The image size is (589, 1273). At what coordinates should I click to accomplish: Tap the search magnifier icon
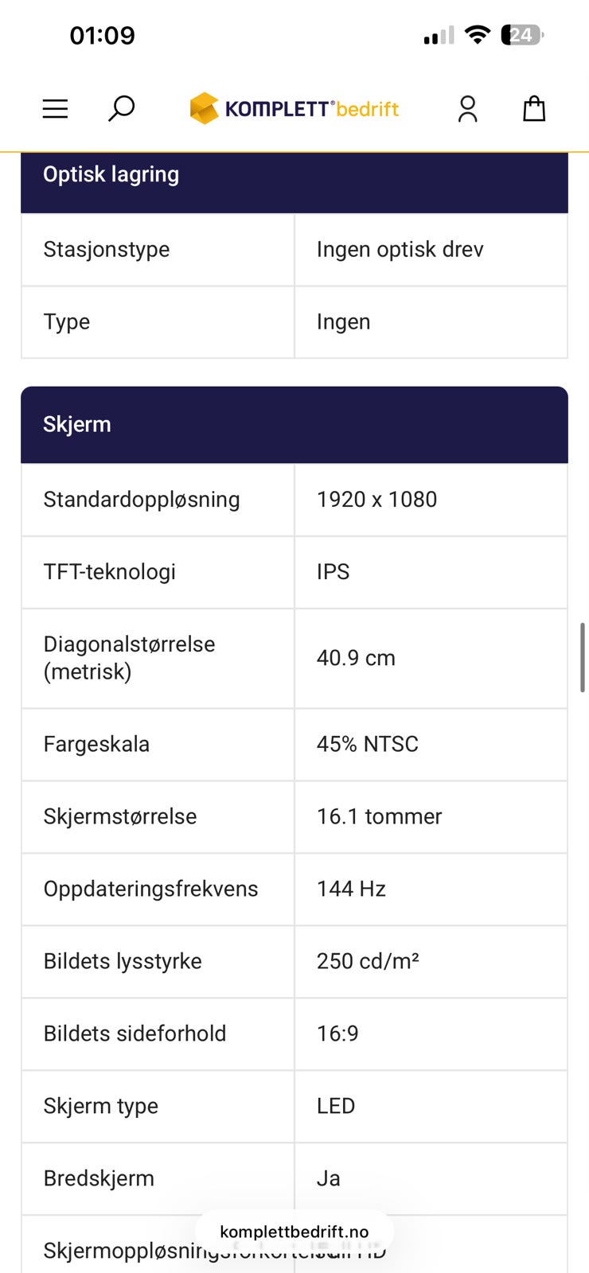tap(121, 108)
